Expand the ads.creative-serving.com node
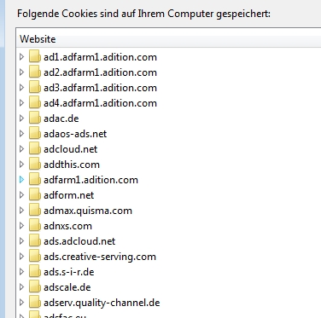321x318 pixels. click(22, 257)
